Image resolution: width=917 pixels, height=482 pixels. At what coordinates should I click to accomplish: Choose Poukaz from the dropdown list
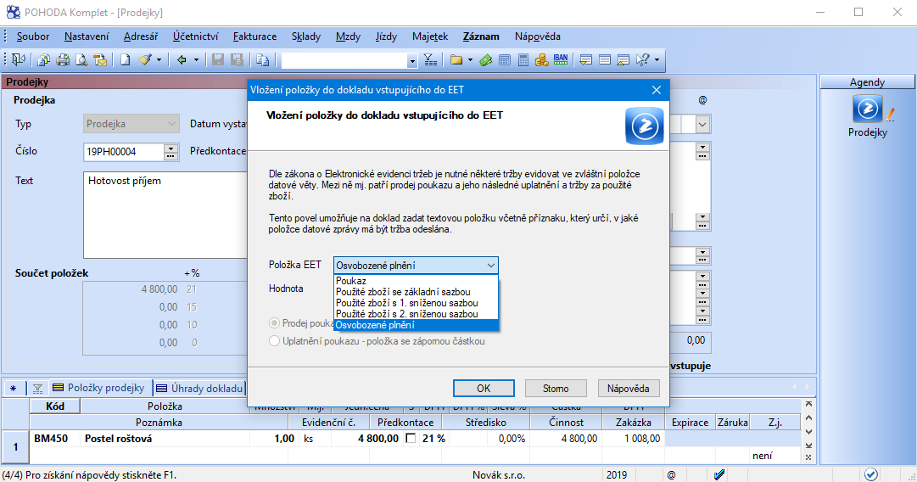(x=416, y=281)
